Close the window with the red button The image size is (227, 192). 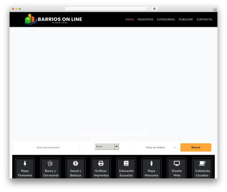(13, 9)
